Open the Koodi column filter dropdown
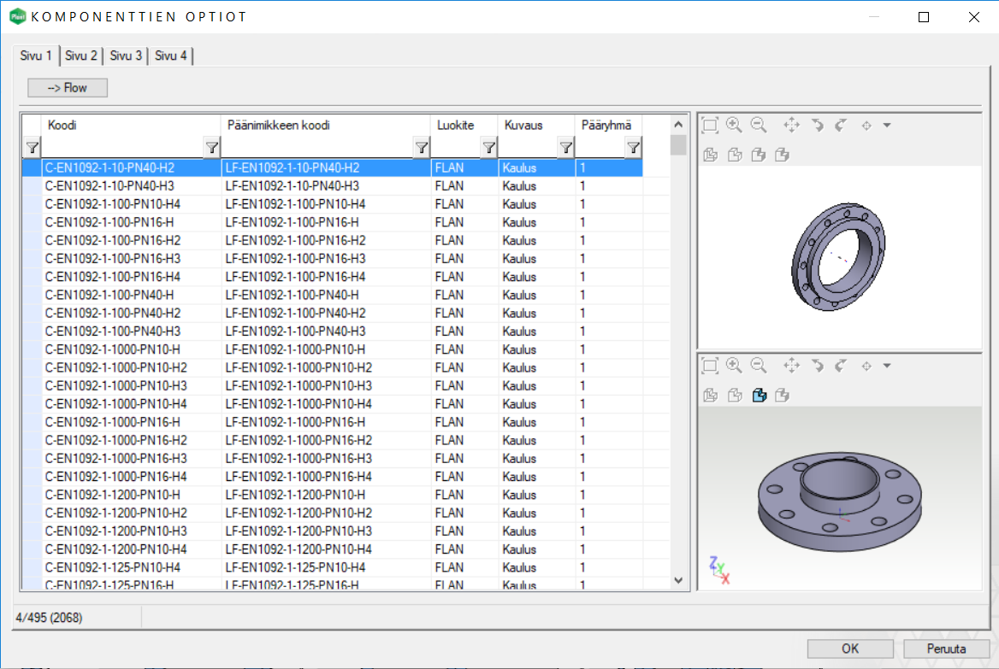The image size is (999, 669). tap(212, 148)
